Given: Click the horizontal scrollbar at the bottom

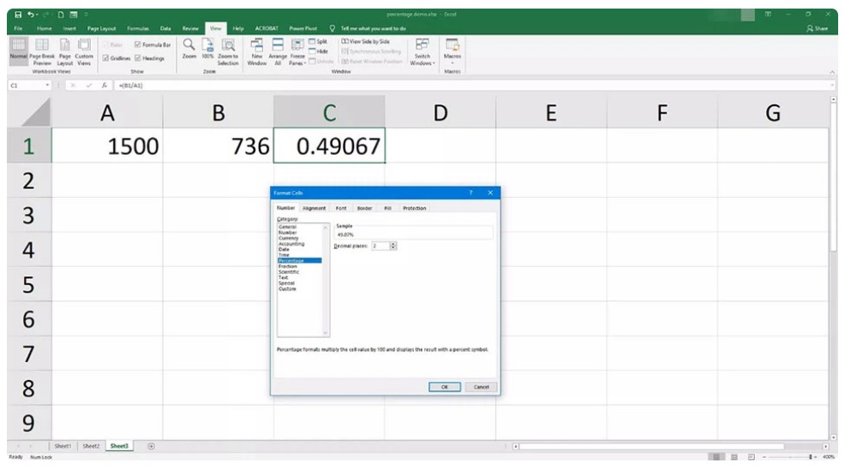Looking at the screenshot, I should [x=651, y=447].
